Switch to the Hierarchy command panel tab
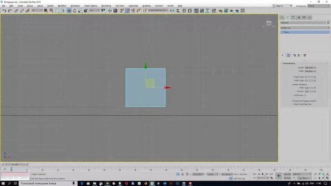Viewport: 331px width, 186px height. pyautogui.click(x=293, y=18)
